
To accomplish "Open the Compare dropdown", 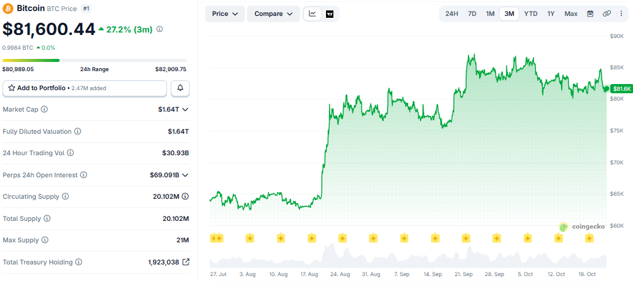I will pyautogui.click(x=273, y=13).
